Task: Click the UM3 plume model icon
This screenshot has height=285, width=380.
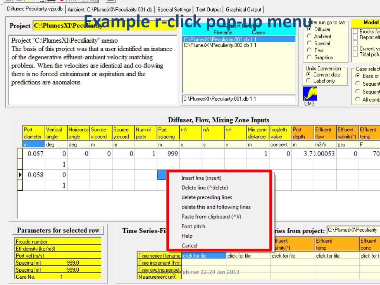Action: pos(310,94)
